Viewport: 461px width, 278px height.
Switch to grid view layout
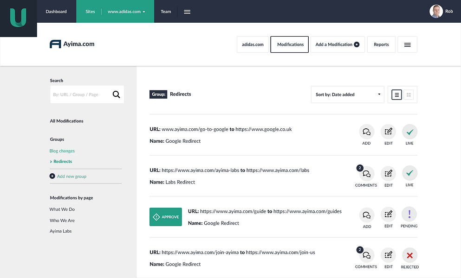pyautogui.click(x=409, y=95)
